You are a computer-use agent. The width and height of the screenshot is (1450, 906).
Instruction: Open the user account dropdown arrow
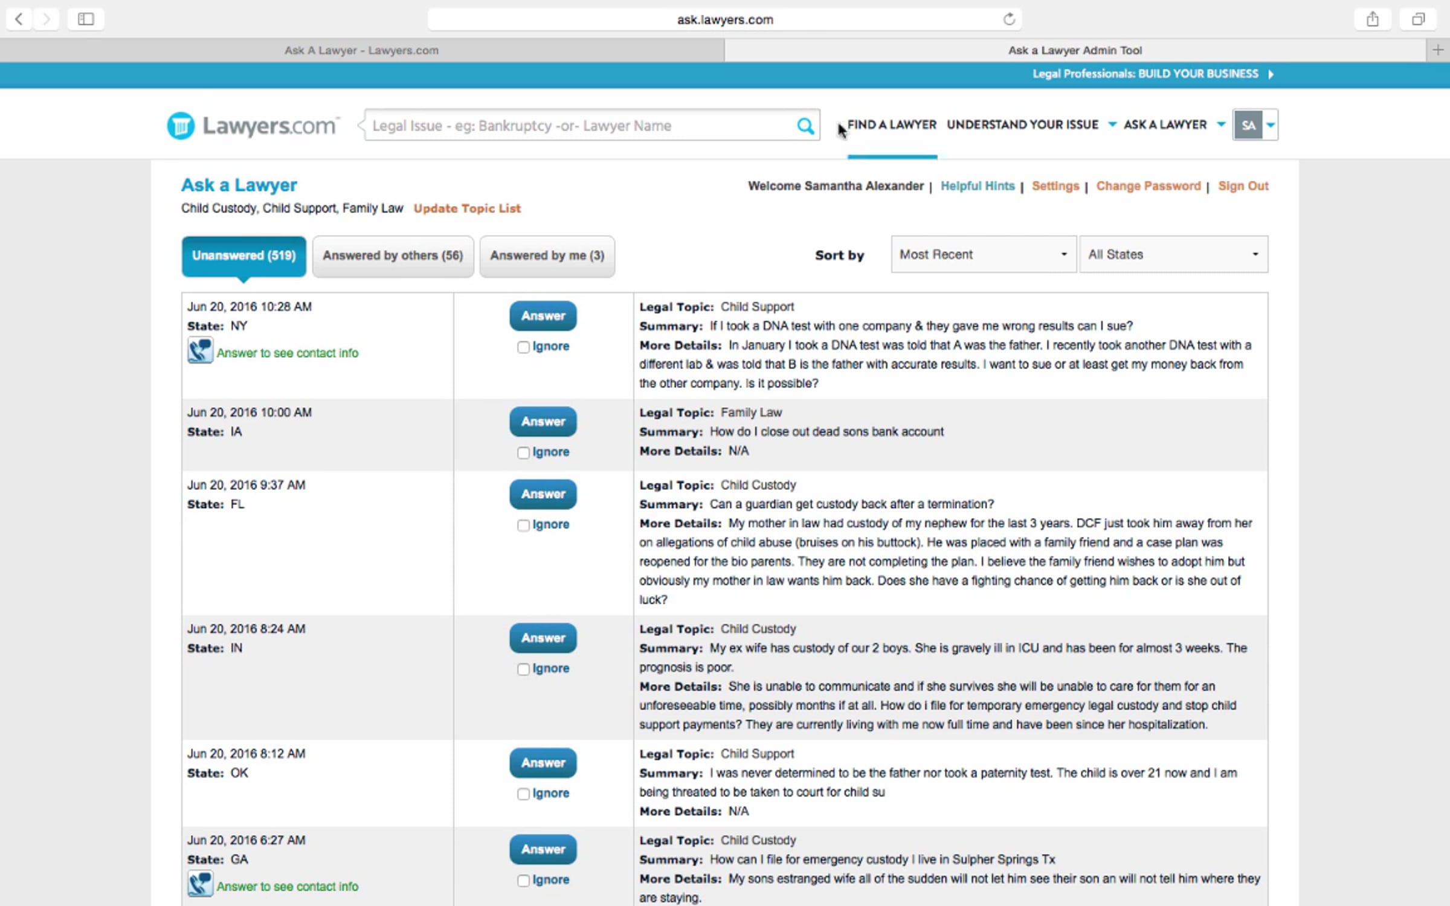coord(1271,125)
